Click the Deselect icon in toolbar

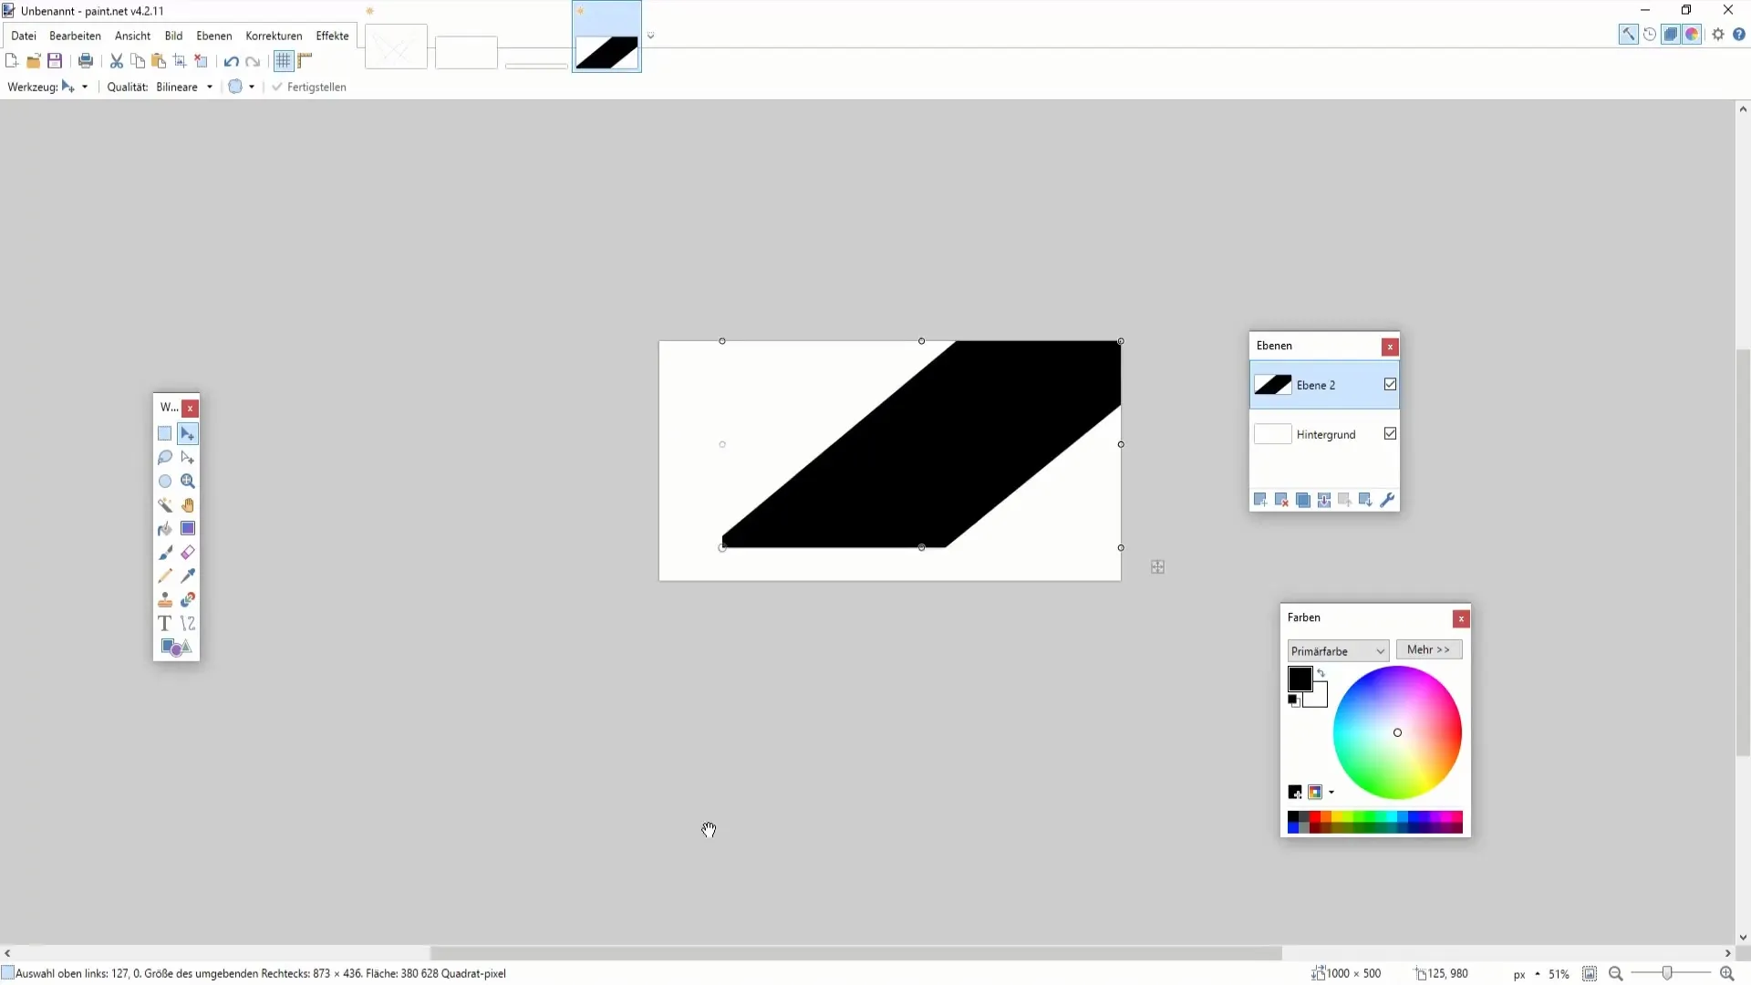(x=202, y=61)
